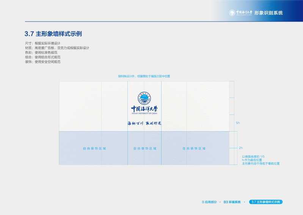
Task: Click the round blue emblem on the wall
Action: click(x=144, y=98)
